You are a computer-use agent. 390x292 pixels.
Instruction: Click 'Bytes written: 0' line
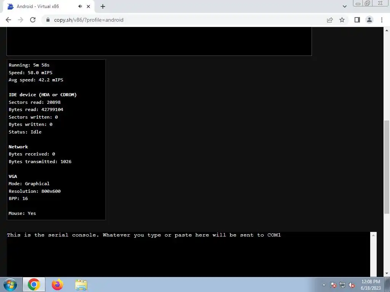[30, 124]
